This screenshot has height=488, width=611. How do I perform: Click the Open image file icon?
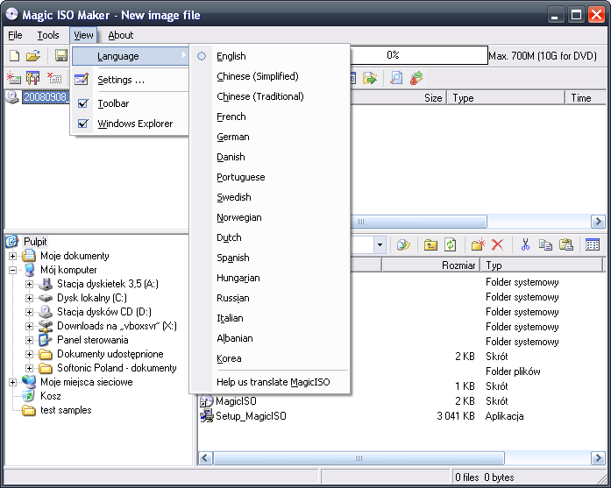33,56
